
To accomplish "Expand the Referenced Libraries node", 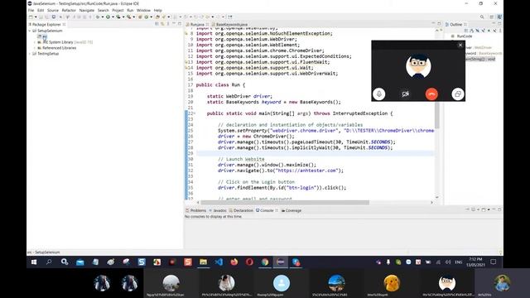I will [35, 48].
